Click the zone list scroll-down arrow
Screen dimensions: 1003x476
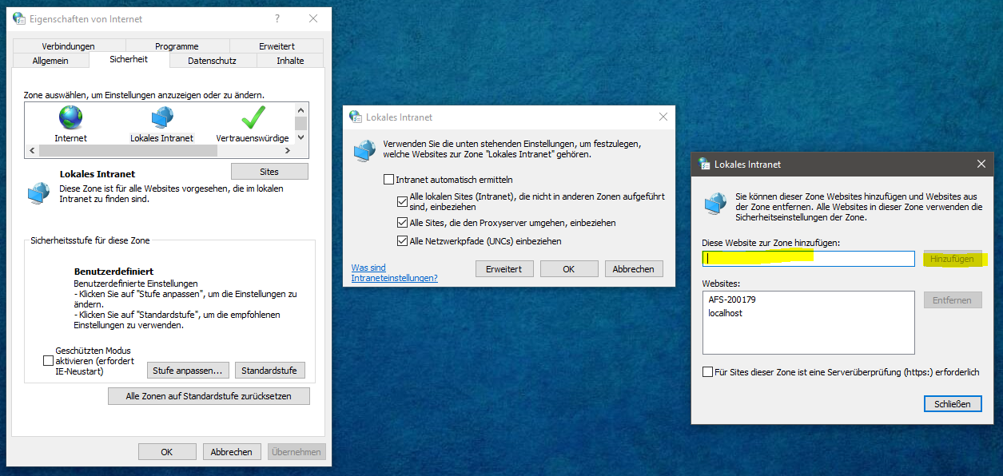pyautogui.click(x=301, y=137)
